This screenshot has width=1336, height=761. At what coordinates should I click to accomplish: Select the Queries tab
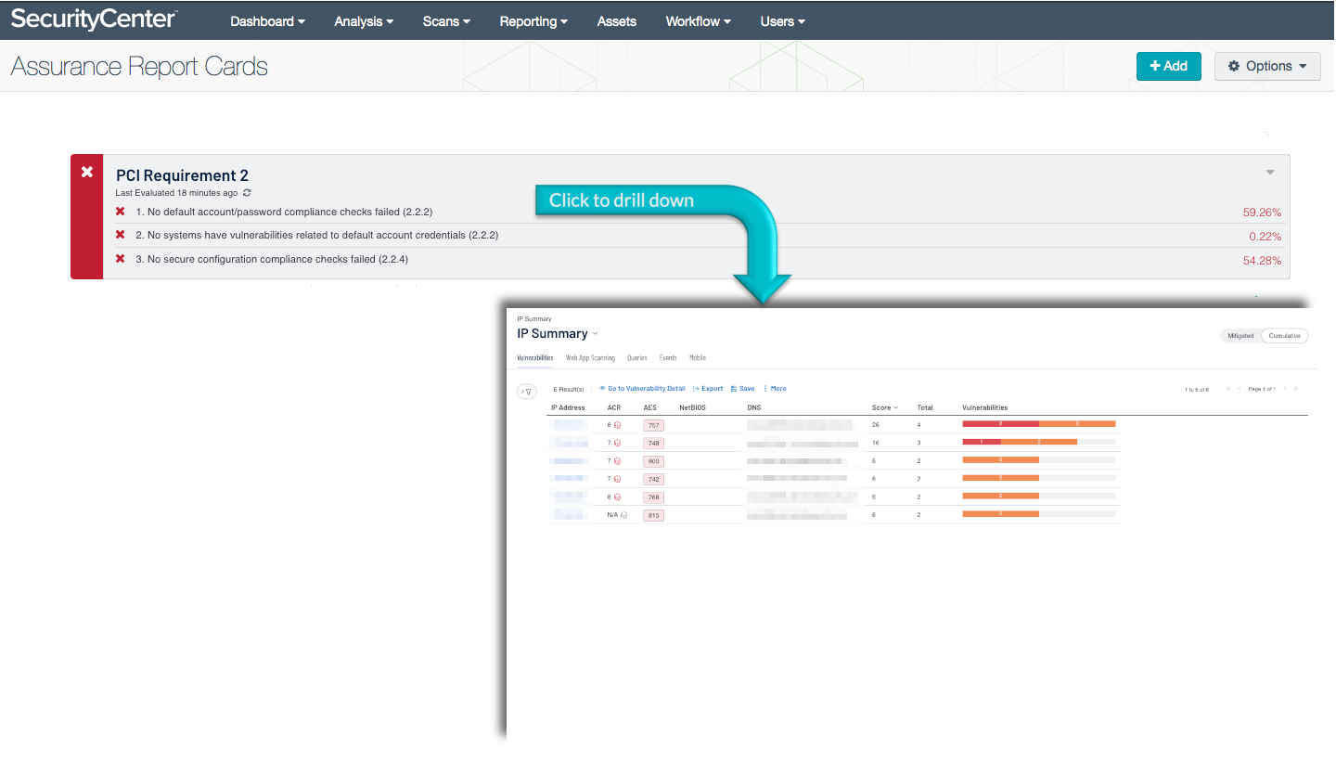click(x=637, y=357)
